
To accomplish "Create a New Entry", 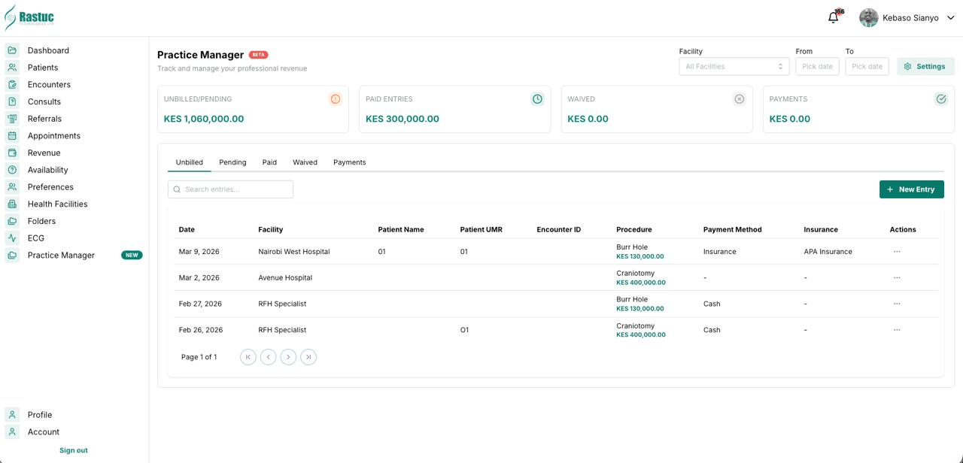I will point(911,189).
